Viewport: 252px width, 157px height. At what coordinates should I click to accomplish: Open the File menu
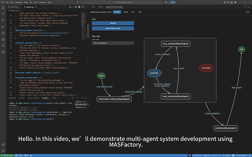click(x=7, y=3)
